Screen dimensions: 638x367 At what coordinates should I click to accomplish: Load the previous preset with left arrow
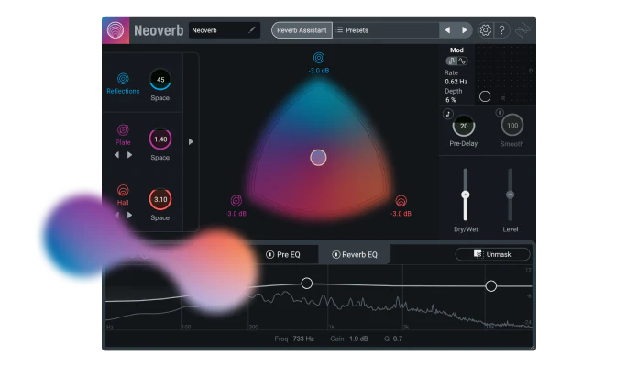point(447,30)
